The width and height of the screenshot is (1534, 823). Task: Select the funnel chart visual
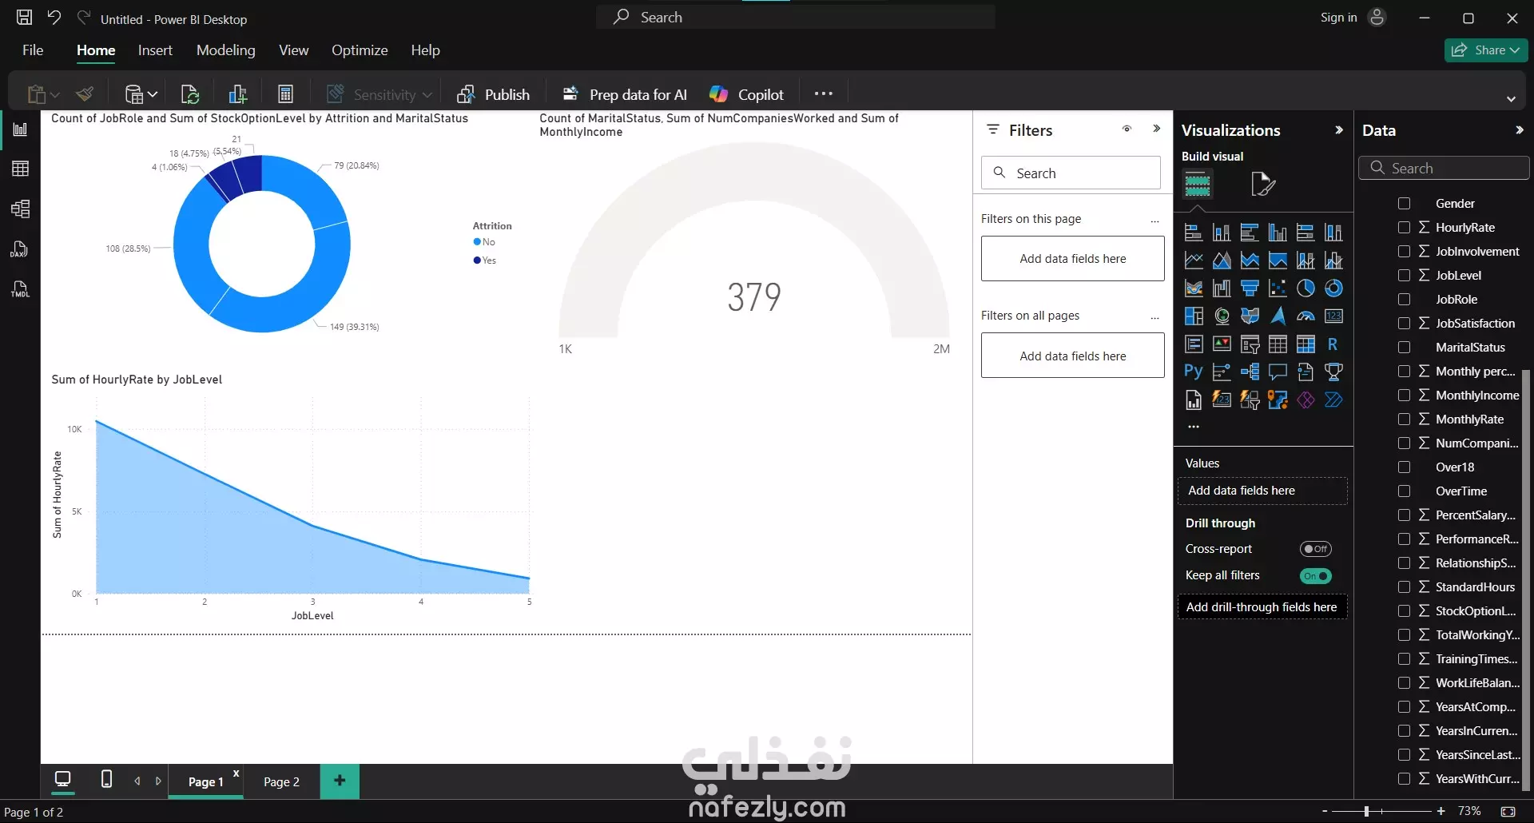click(1250, 288)
